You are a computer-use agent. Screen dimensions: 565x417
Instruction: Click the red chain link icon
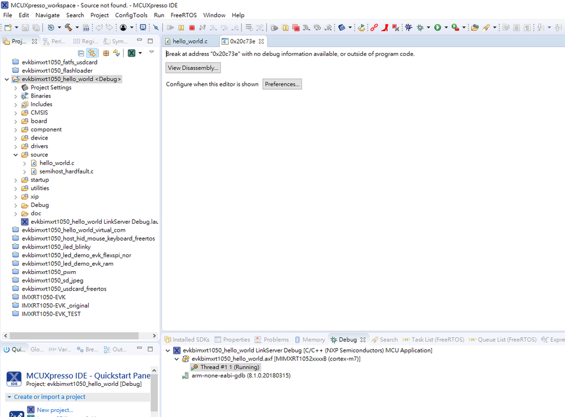(x=374, y=27)
